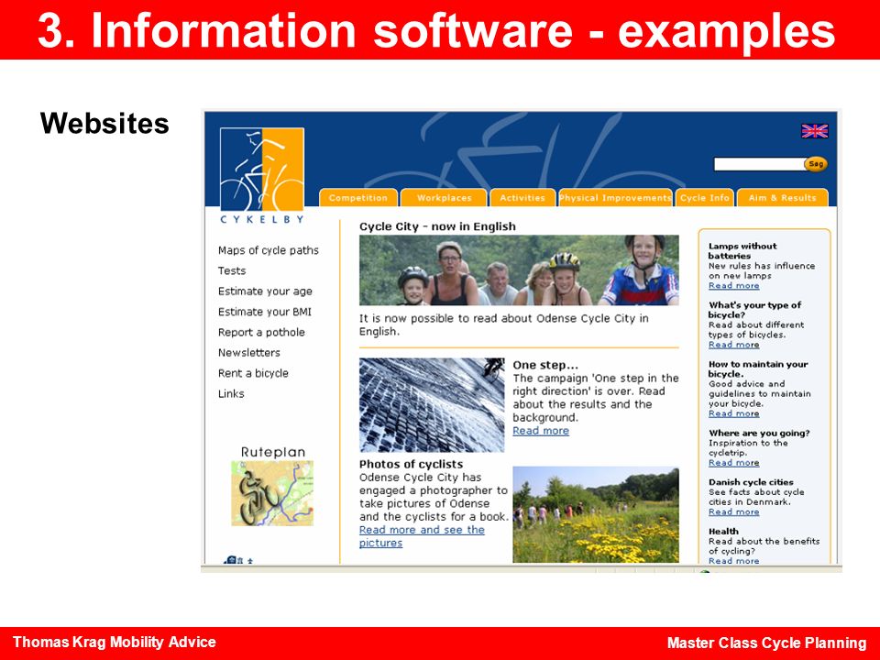Image resolution: width=880 pixels, height=660 pixels.
Task: Follow Read more under One step
Action: (541, 431)
